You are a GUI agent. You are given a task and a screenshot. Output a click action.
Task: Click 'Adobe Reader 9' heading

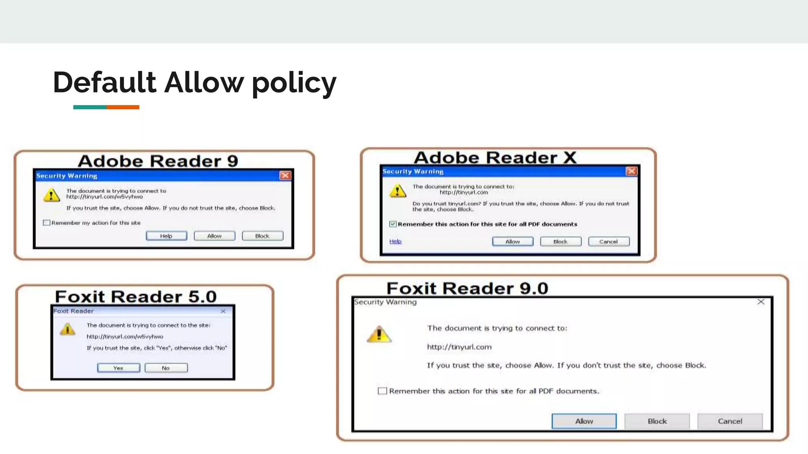click(158, 161)
